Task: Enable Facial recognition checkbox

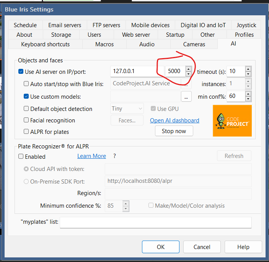Action: 26,120
